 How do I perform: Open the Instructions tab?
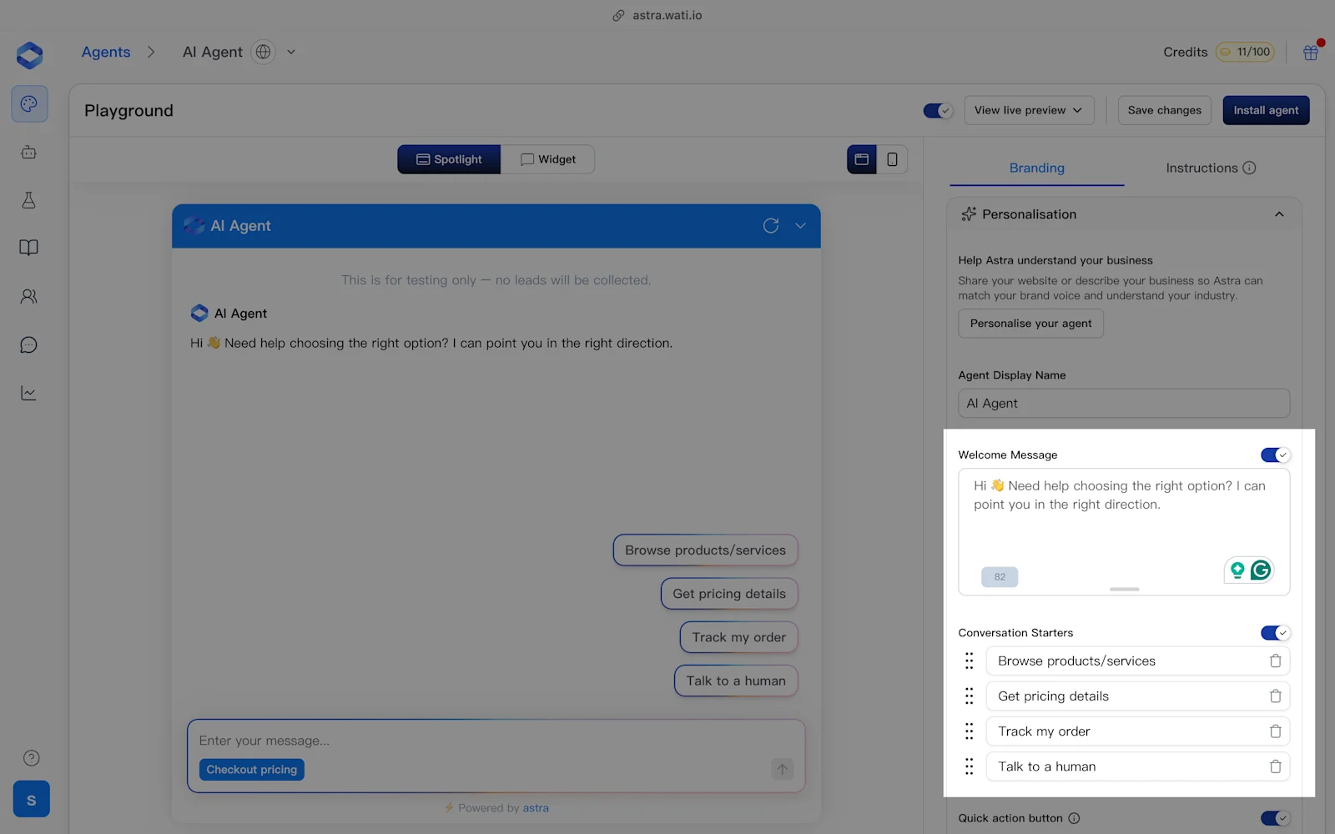point(1202,168)
